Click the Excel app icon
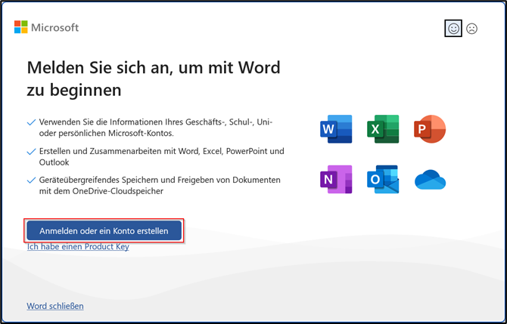The width and height of the screenshot is (507, 324). (x=383, y=128)
